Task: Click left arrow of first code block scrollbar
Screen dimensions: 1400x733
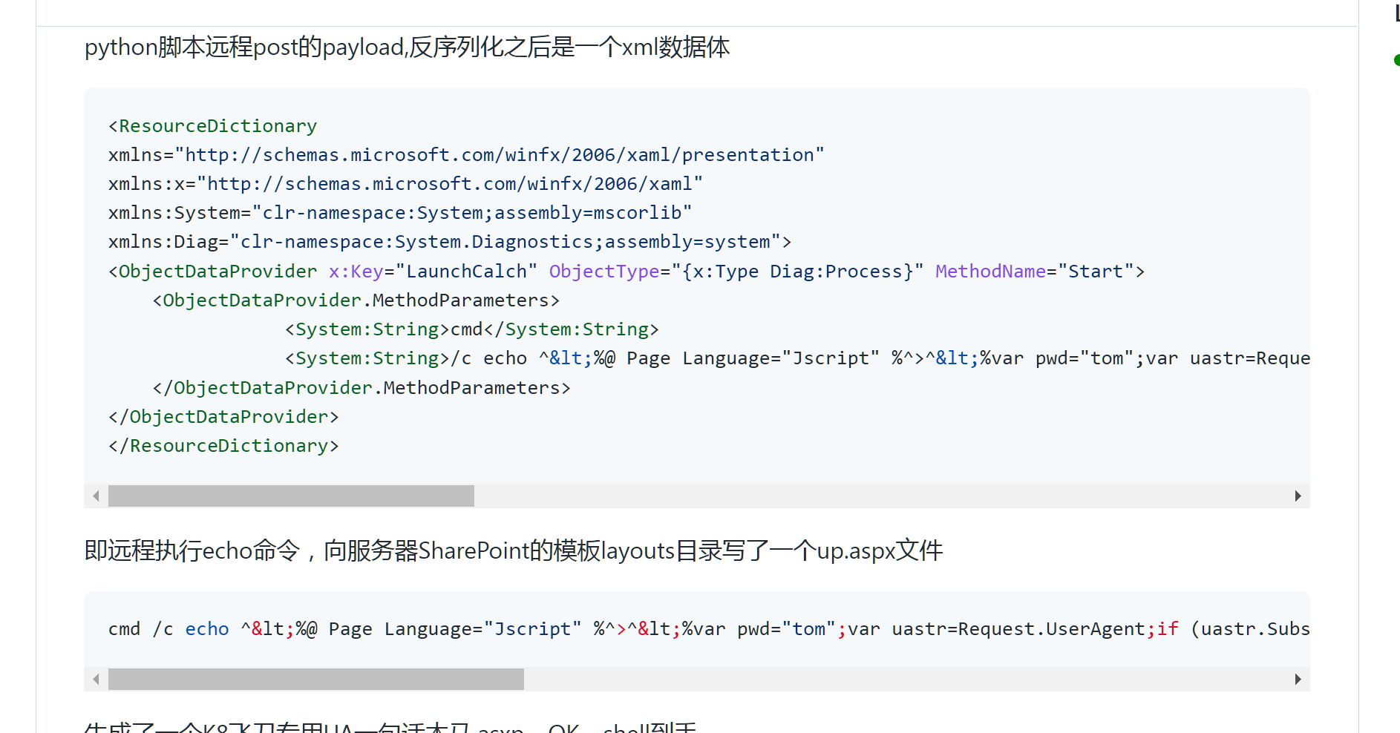Action: pos(96,496)
